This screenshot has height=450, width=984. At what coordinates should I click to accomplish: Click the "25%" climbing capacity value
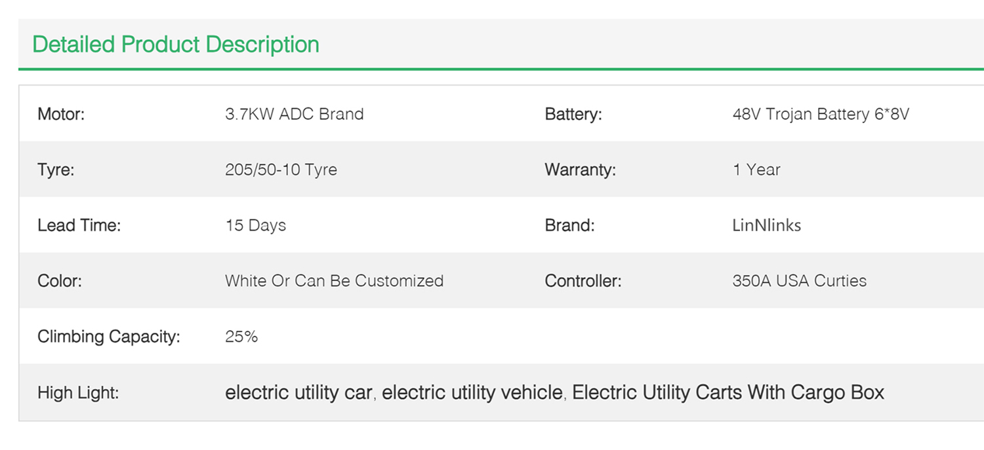click(241, 337)
